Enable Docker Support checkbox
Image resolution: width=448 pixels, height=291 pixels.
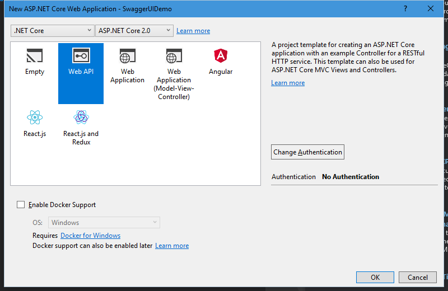point(21,205)
